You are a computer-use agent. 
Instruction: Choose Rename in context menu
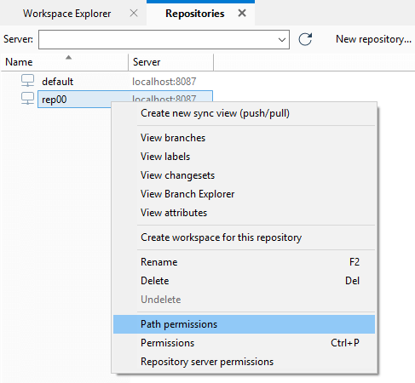(244, 262)
